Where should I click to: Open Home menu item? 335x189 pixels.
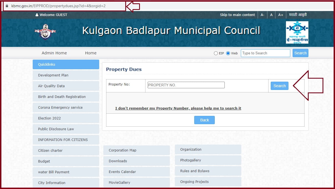(x=91, y=53)
